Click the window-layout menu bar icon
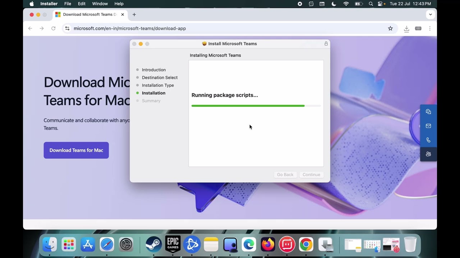This screenshot has width=460, height=258. point(322,4)
